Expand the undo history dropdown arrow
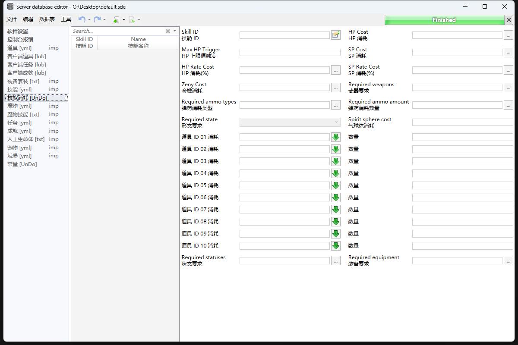This screenshot has width=518, height=345. (x=89, y=20)
